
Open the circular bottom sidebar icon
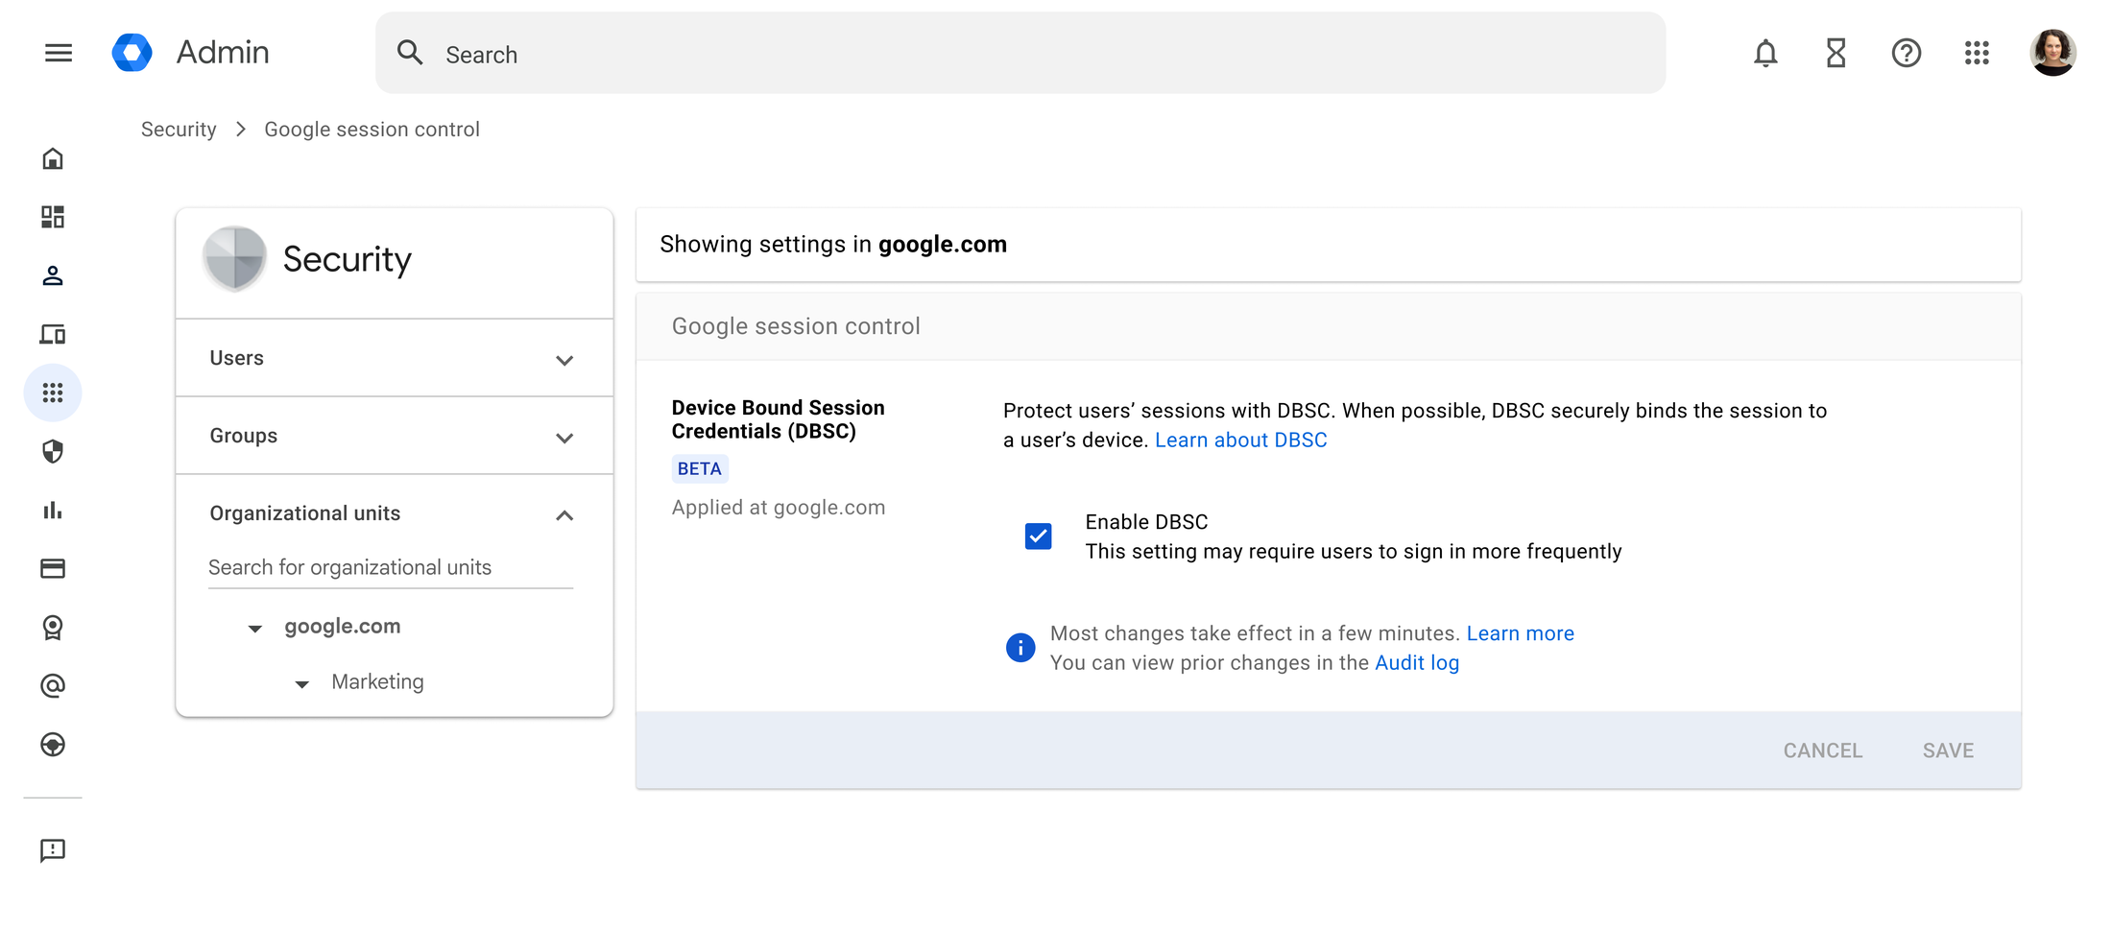pos(53,745)
